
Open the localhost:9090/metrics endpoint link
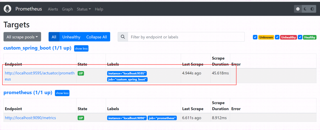click(30, 118)
